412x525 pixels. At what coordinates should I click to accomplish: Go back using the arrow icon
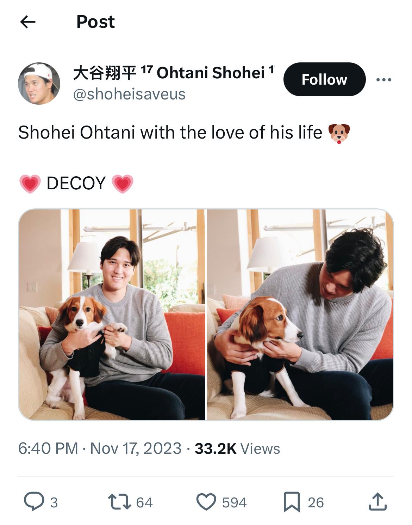(28, 22)
